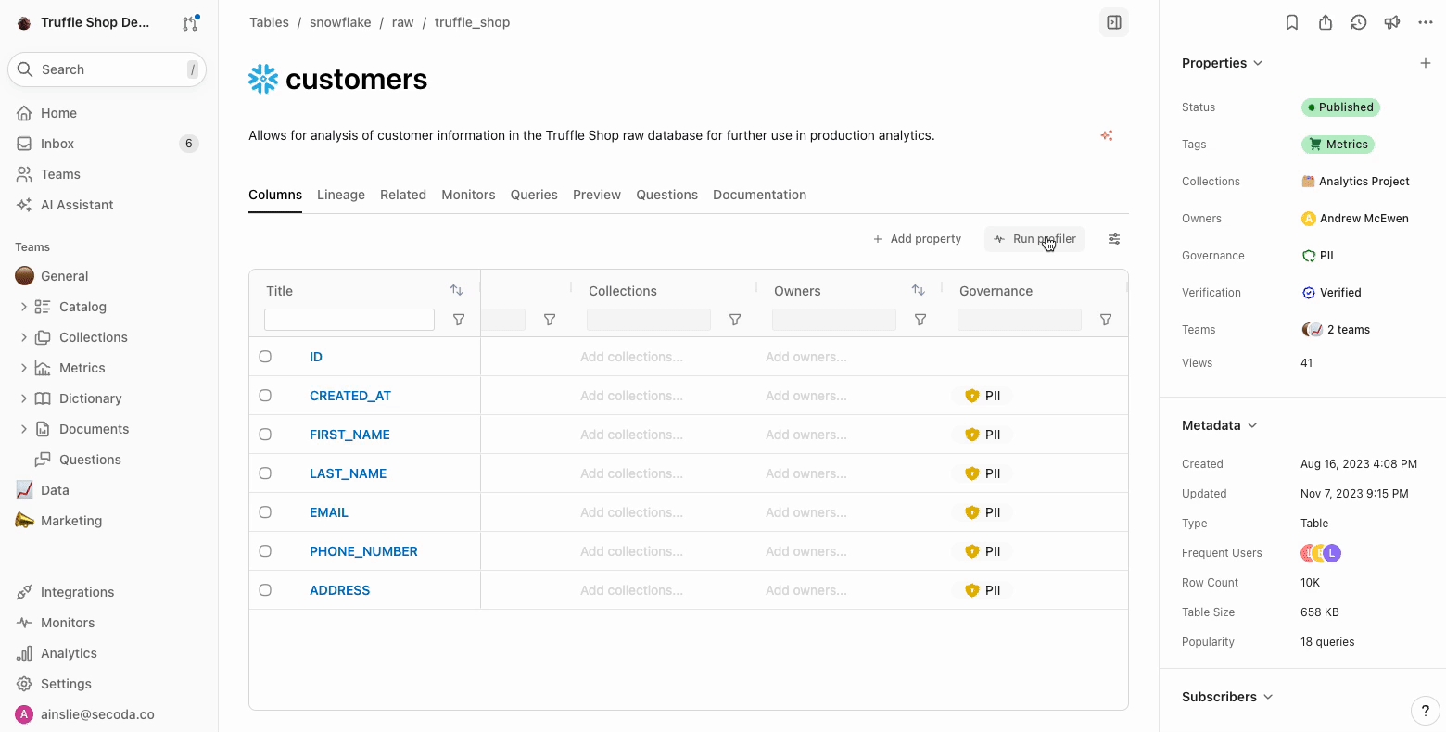Collapse the Metadata section
Screen dimensions: 1446x732
1220,425
